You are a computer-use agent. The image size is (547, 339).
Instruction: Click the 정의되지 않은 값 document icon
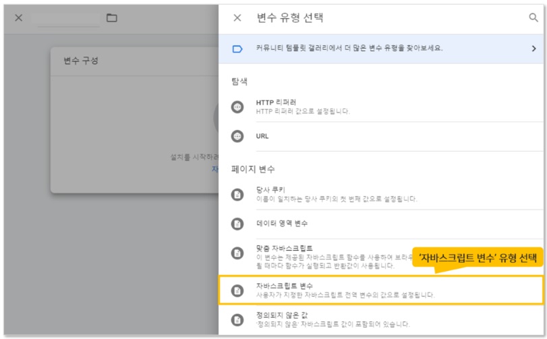237,319
